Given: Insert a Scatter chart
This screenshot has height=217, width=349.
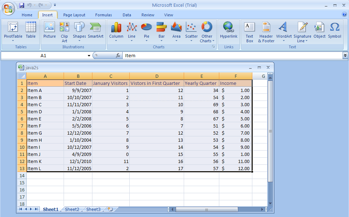Looking at the screenshot, I should (191, 32).
